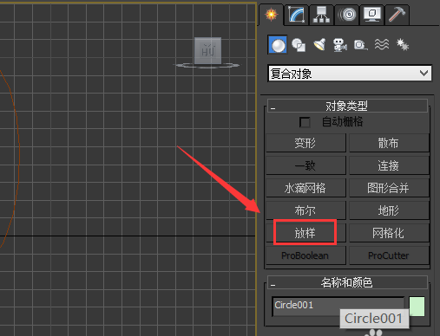Viewport: 440px width, 336px height.
Task: Click the 变形 button
Action: 305,143
